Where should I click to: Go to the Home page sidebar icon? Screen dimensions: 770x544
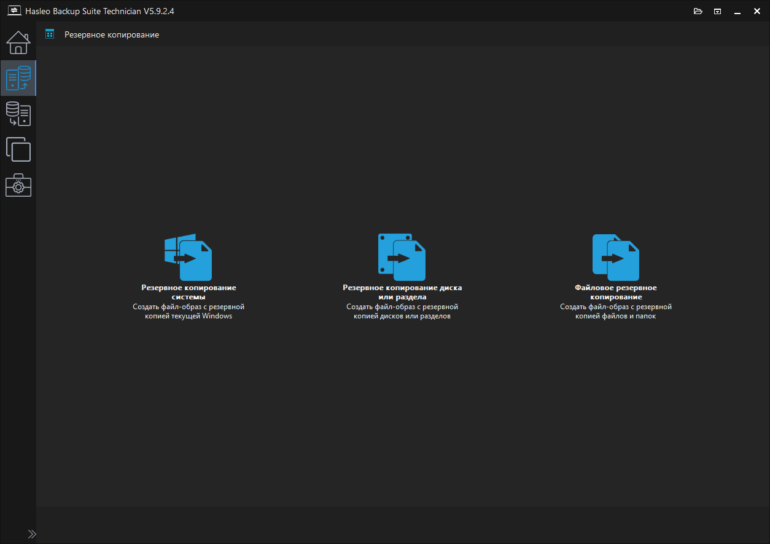point(18,42)
